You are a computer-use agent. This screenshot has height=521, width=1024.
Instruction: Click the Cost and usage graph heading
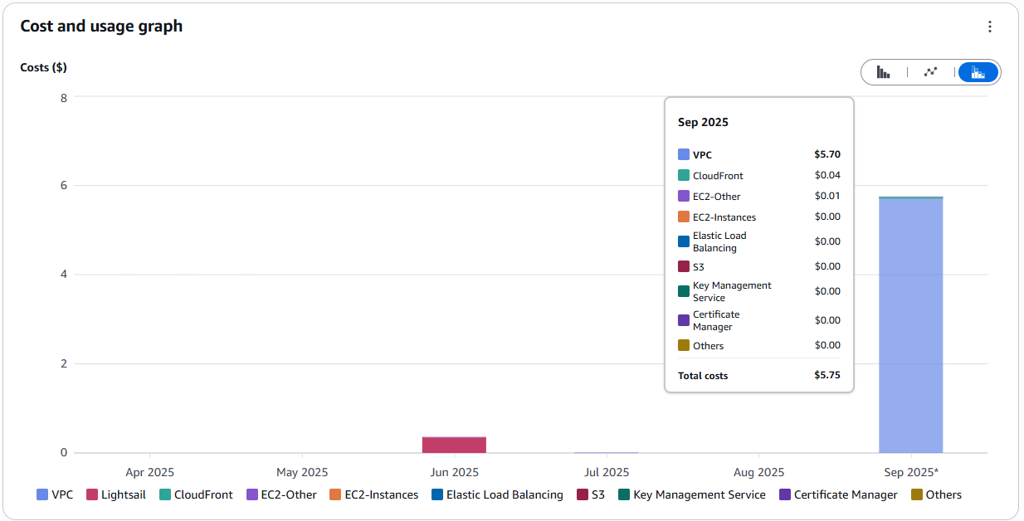click(101, 27)
